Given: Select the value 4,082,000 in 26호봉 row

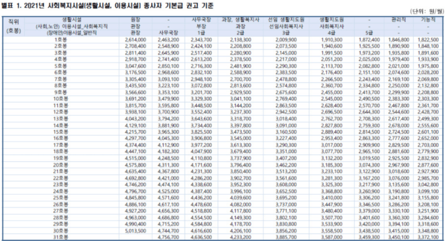Looking at the screenshot, I should click(240, 204).
